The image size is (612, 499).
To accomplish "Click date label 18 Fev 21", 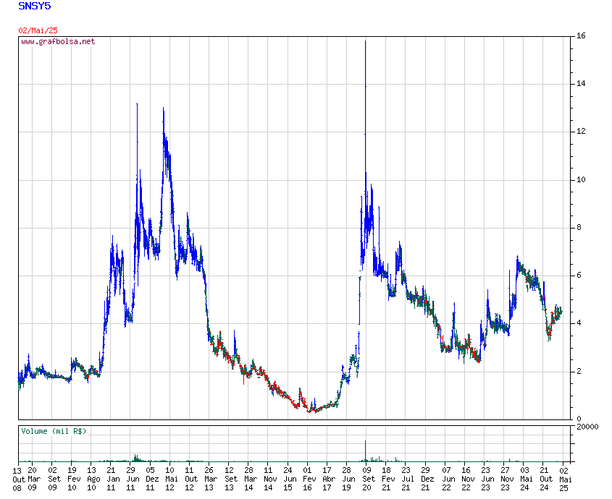I will click(387, 479).
